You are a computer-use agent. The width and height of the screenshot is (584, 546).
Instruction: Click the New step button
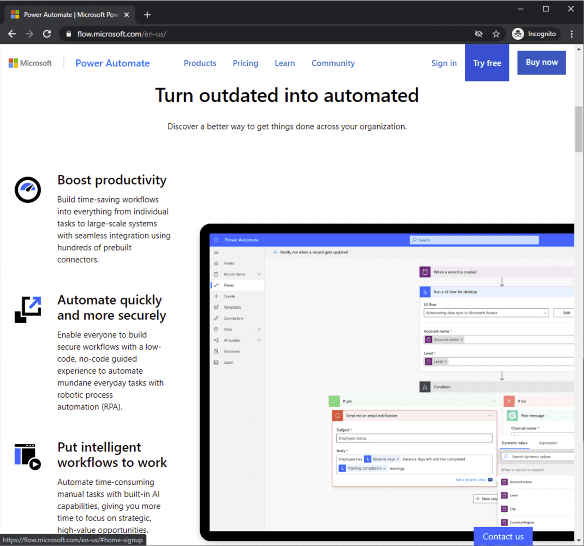pyautogui.click(x=486, y=499)
